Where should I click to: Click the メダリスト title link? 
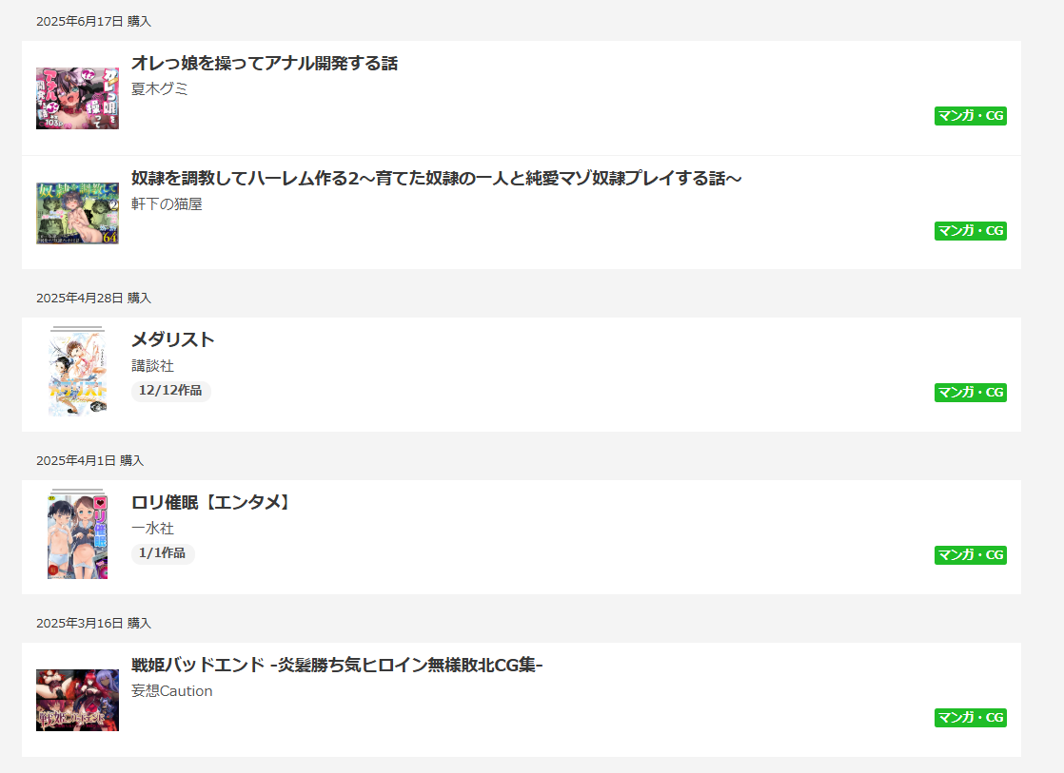tap(173, 340)
